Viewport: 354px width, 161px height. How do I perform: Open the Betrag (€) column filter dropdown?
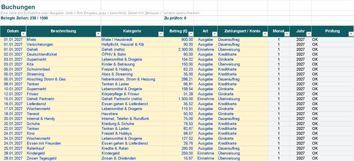[191, 34]
